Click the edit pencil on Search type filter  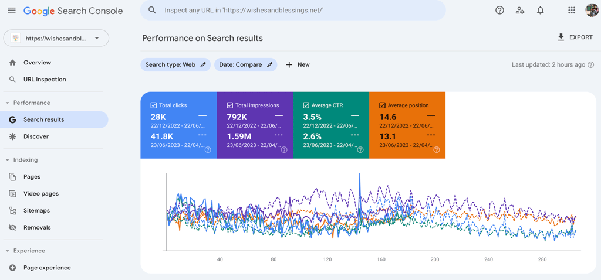pos(203,65)
